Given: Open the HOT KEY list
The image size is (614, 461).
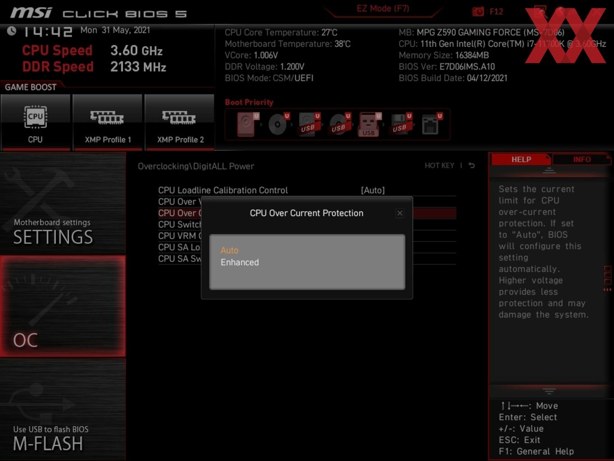Looking at the screenshot, I should 439,165.
